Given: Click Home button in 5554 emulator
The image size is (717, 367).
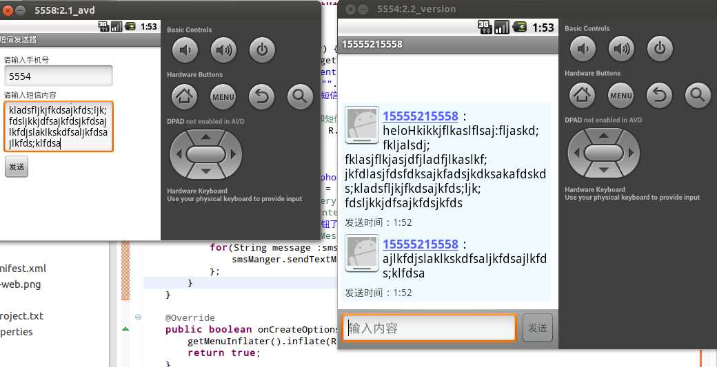Looking at the screenshot, I should pos(582,95).
